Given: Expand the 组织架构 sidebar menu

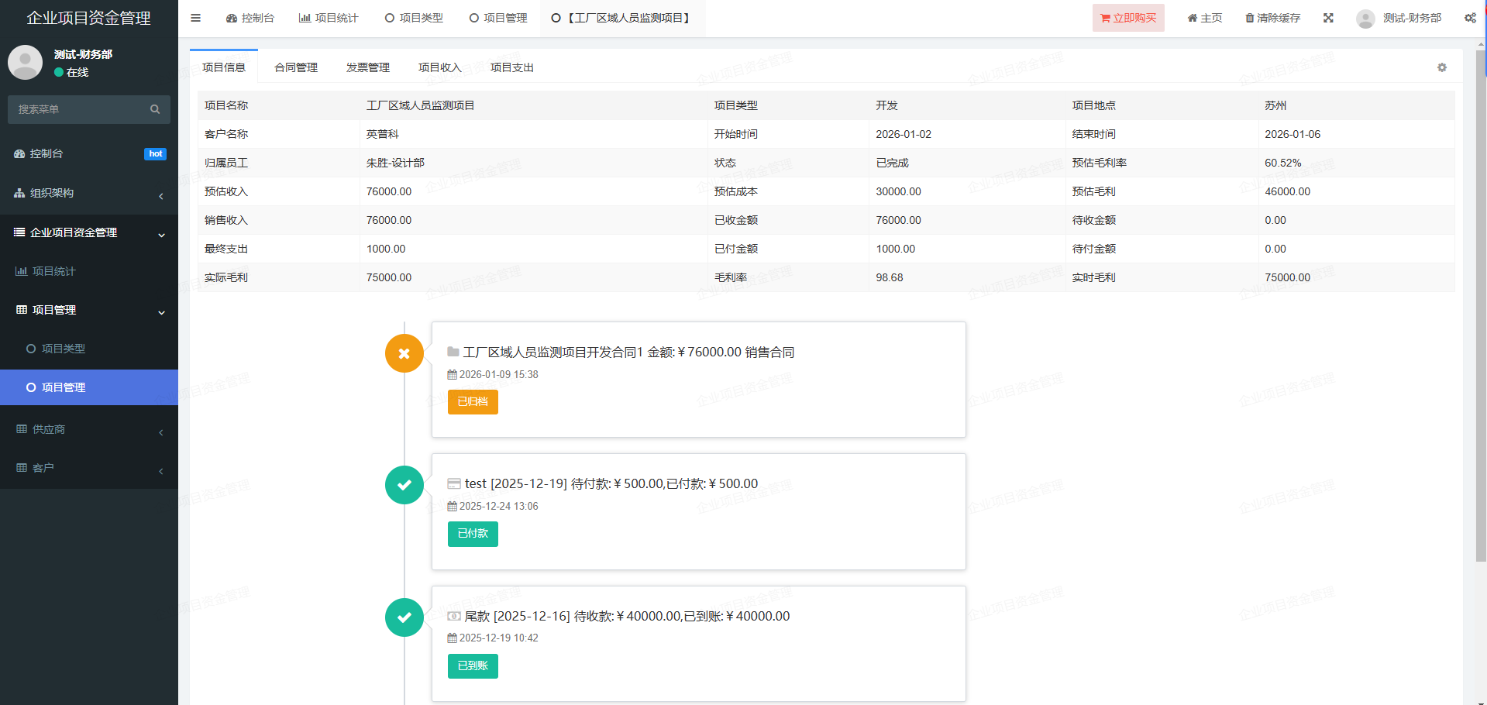Looking at the screenshot, I should pos(88,193).
